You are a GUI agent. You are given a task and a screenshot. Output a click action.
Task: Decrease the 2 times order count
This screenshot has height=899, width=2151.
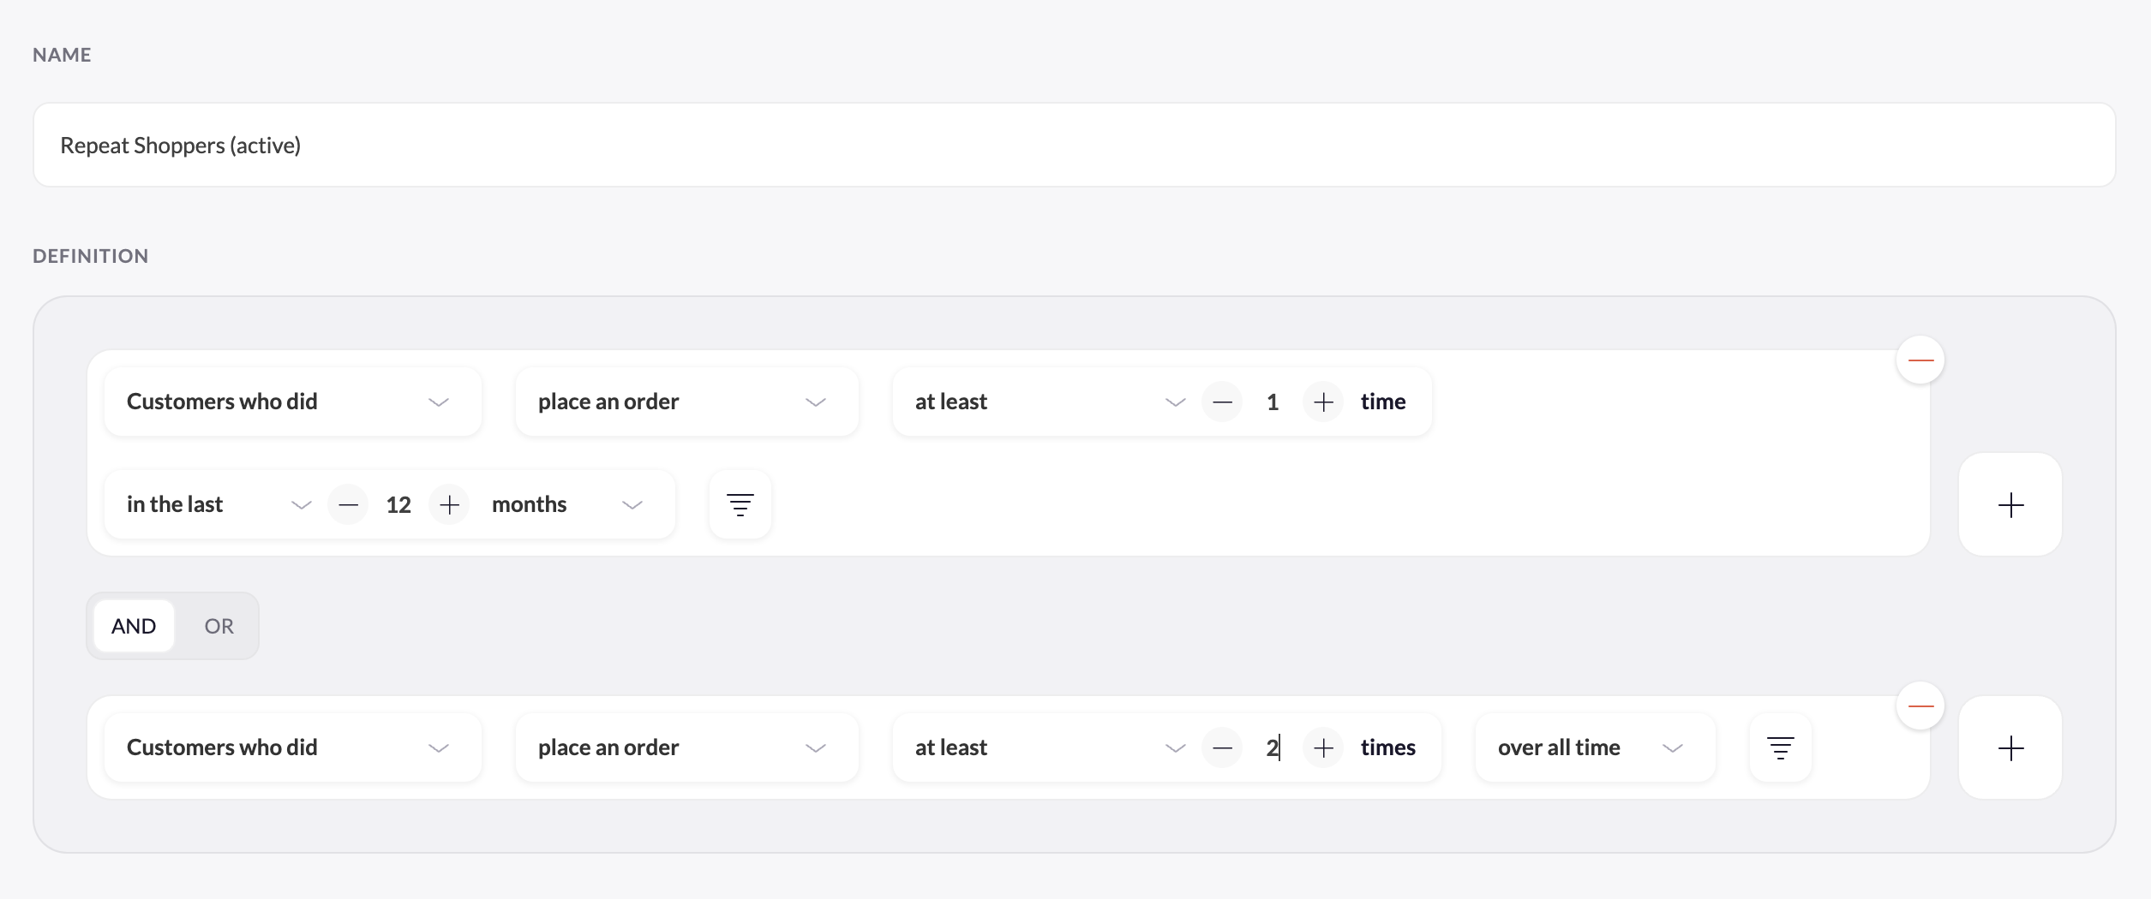(x=1222, y=747)
